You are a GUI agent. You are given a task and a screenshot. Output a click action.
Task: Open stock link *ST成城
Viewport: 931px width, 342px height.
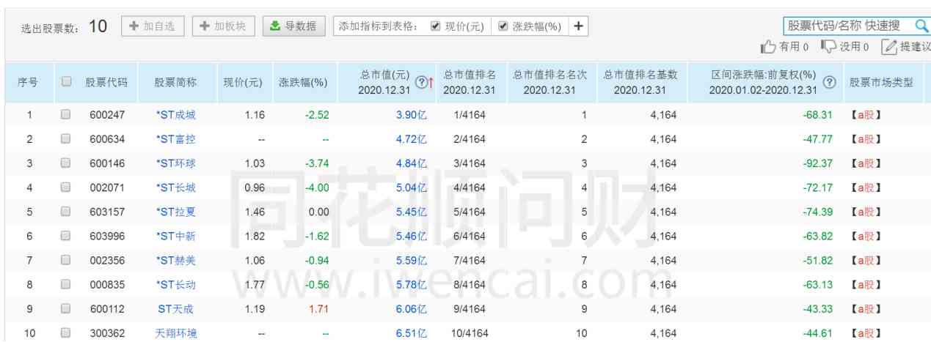[175, 114]
